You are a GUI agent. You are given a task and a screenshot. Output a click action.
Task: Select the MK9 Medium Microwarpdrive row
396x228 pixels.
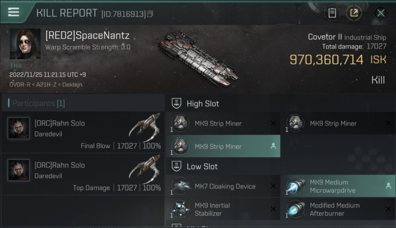[x=338, y=186]
